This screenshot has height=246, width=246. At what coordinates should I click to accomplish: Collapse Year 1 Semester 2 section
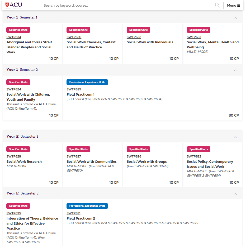[235, 70]
